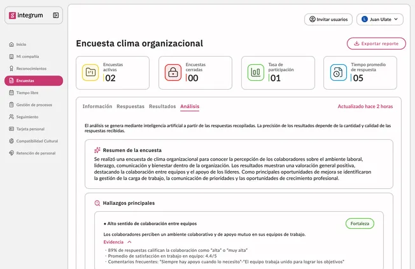415x269 pixels.
Task: Click the Tiempo promedio de respuesta card
Action: pos(360,72)
